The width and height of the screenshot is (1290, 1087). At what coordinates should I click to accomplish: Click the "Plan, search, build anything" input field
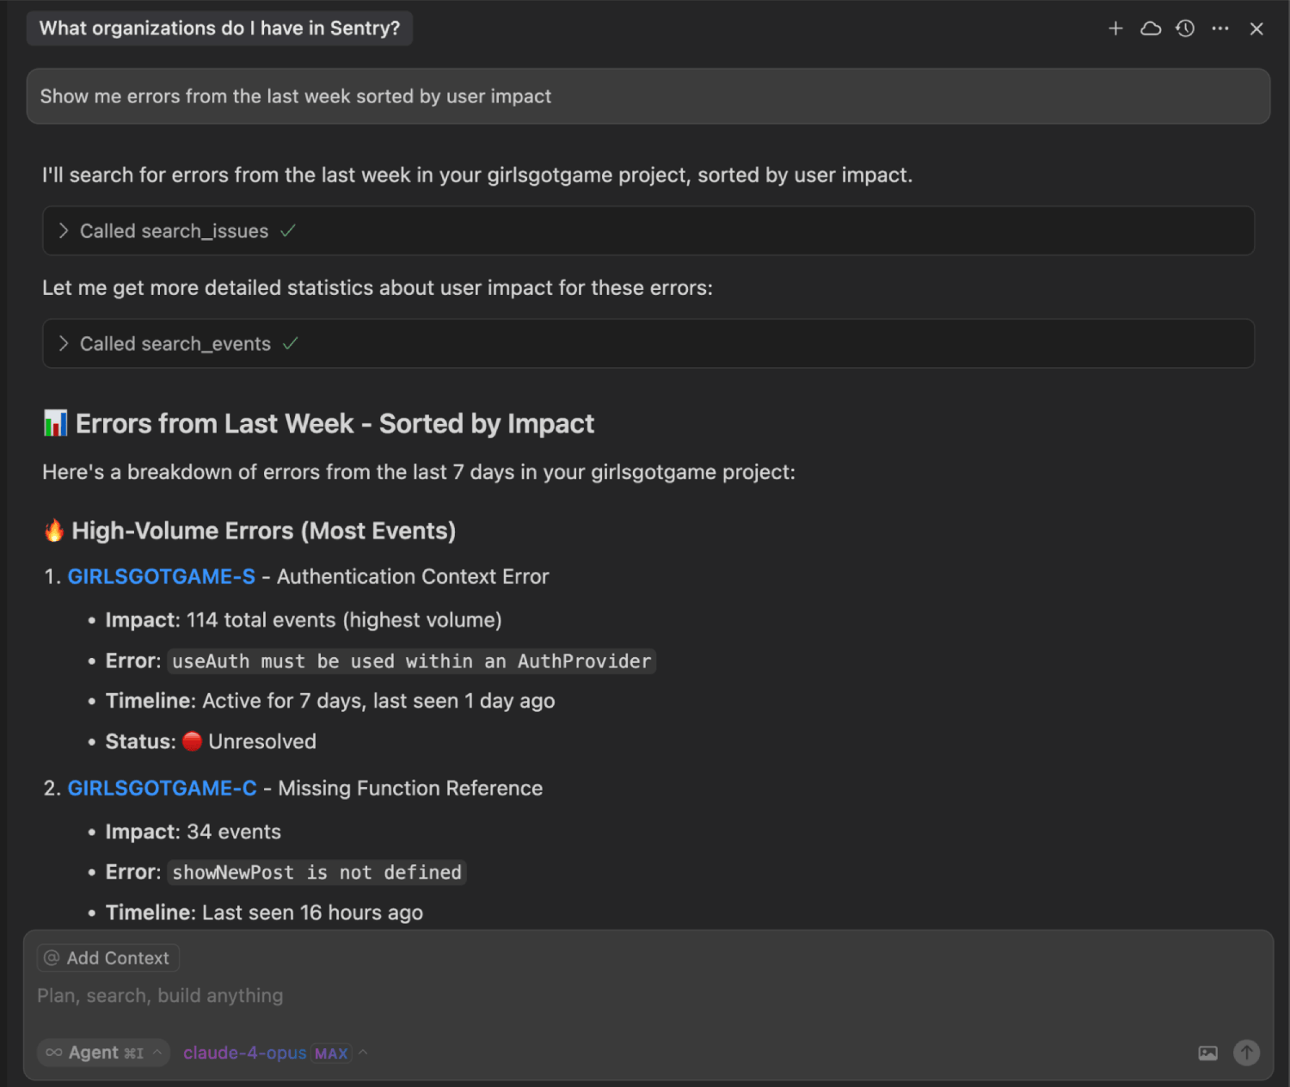(160, 996)
